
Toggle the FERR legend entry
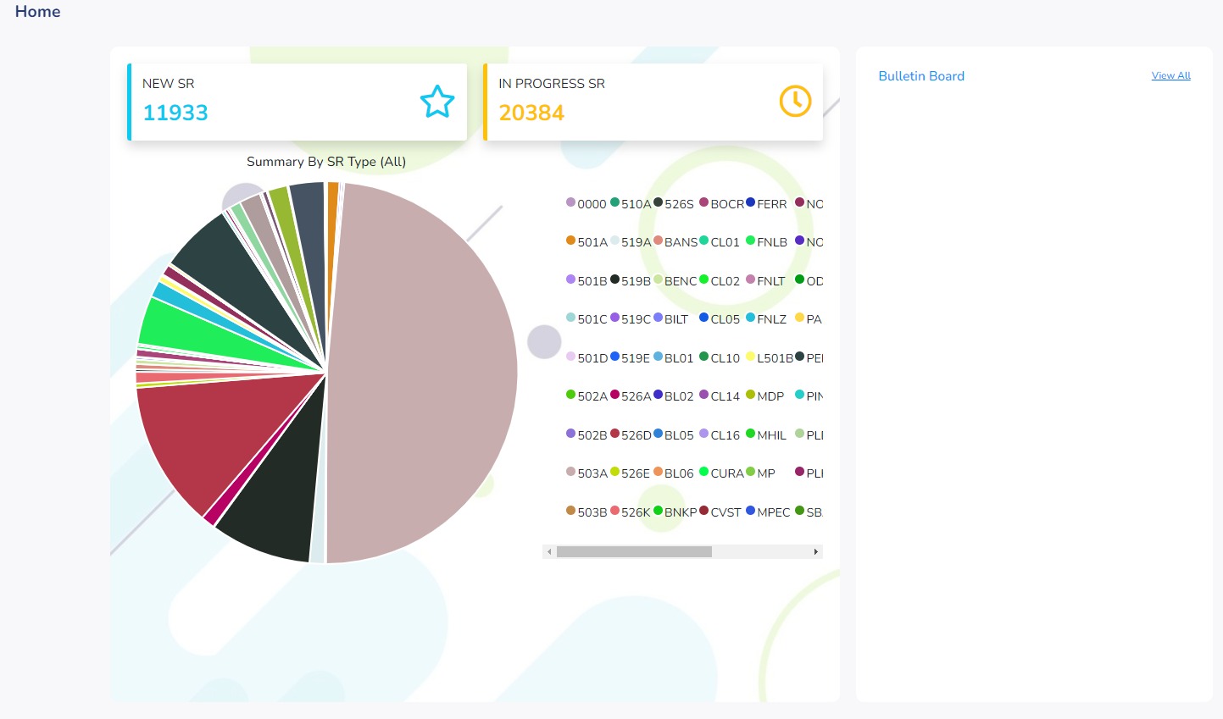pyautogui.click(x=766, y=203)
